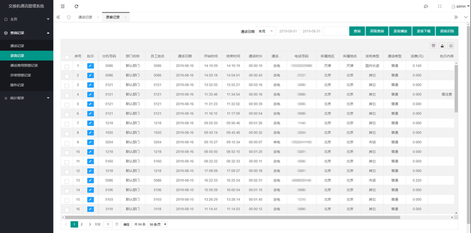Open the theme palette icon

426,6
